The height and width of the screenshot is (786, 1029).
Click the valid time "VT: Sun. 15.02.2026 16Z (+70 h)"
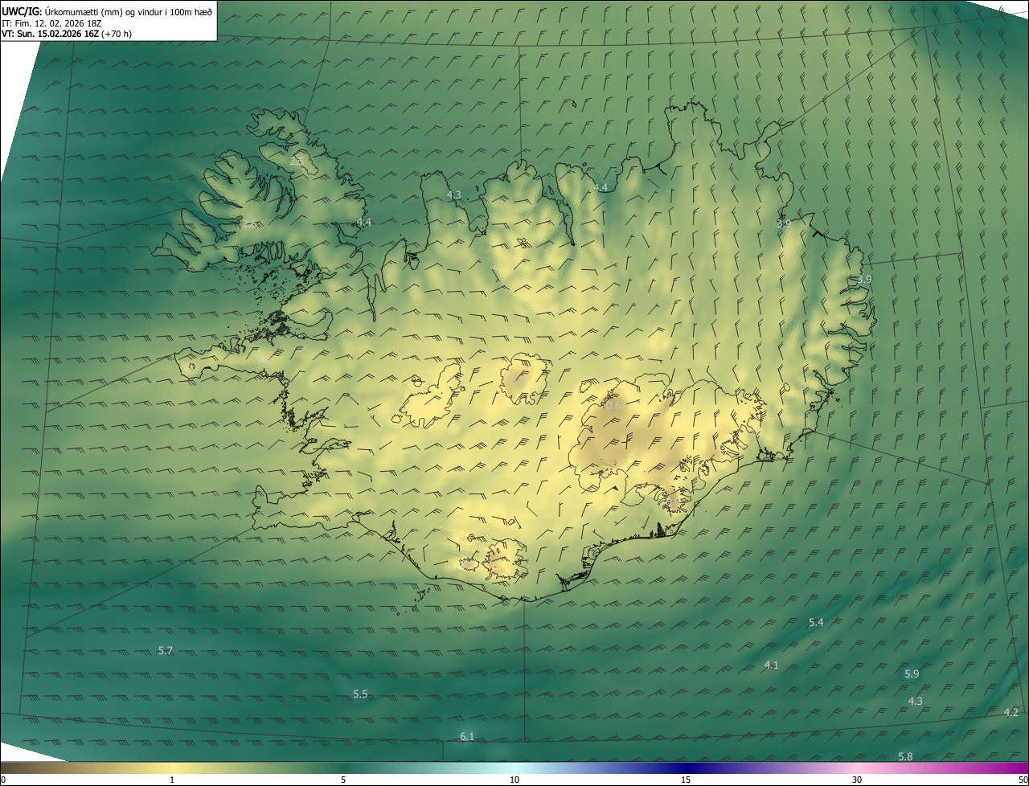point(67,34)
